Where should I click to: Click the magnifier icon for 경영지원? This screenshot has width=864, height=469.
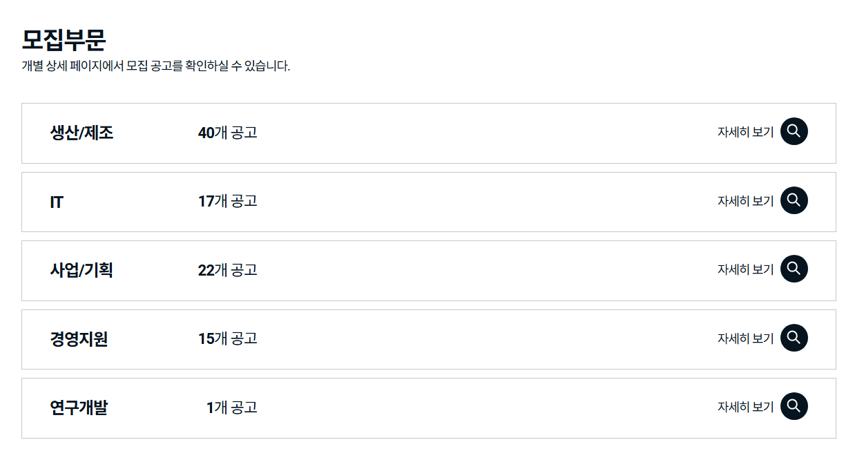pos(793,338)
